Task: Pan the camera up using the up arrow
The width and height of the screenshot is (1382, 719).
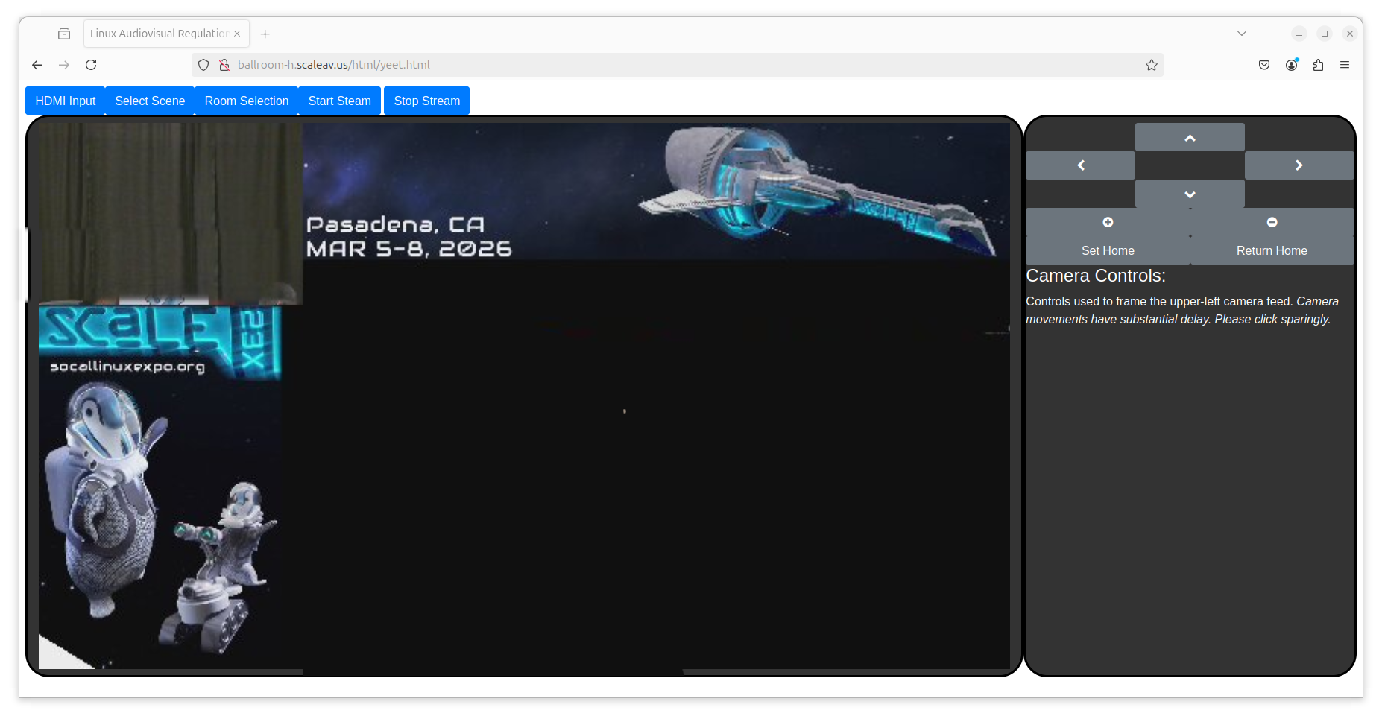Action: pos(1189,137)
